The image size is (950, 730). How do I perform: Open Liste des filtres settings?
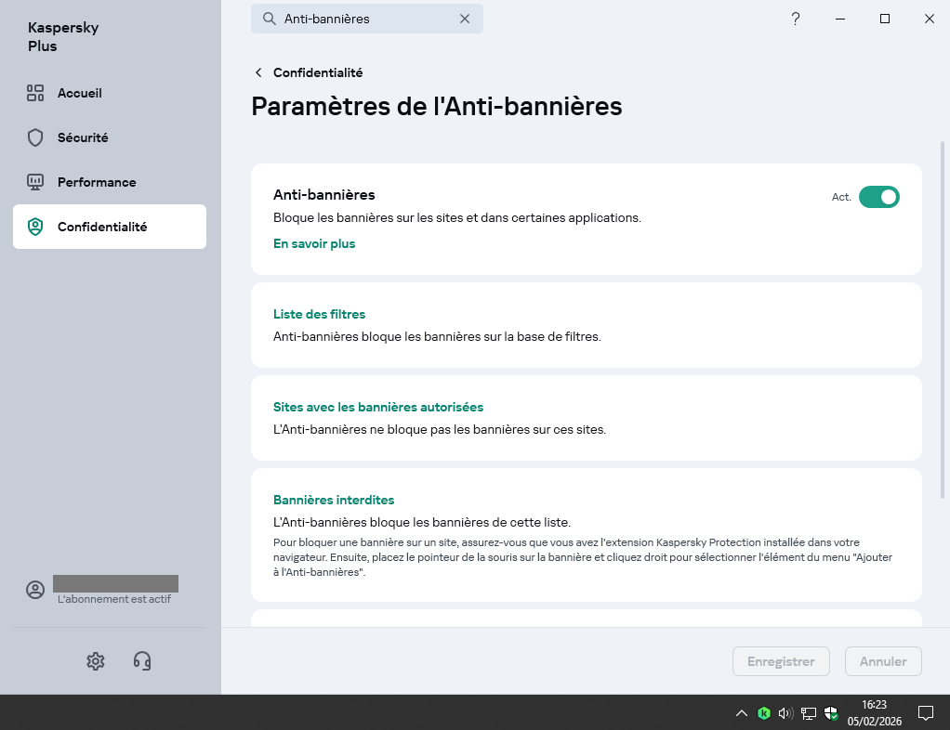[319, 314]
